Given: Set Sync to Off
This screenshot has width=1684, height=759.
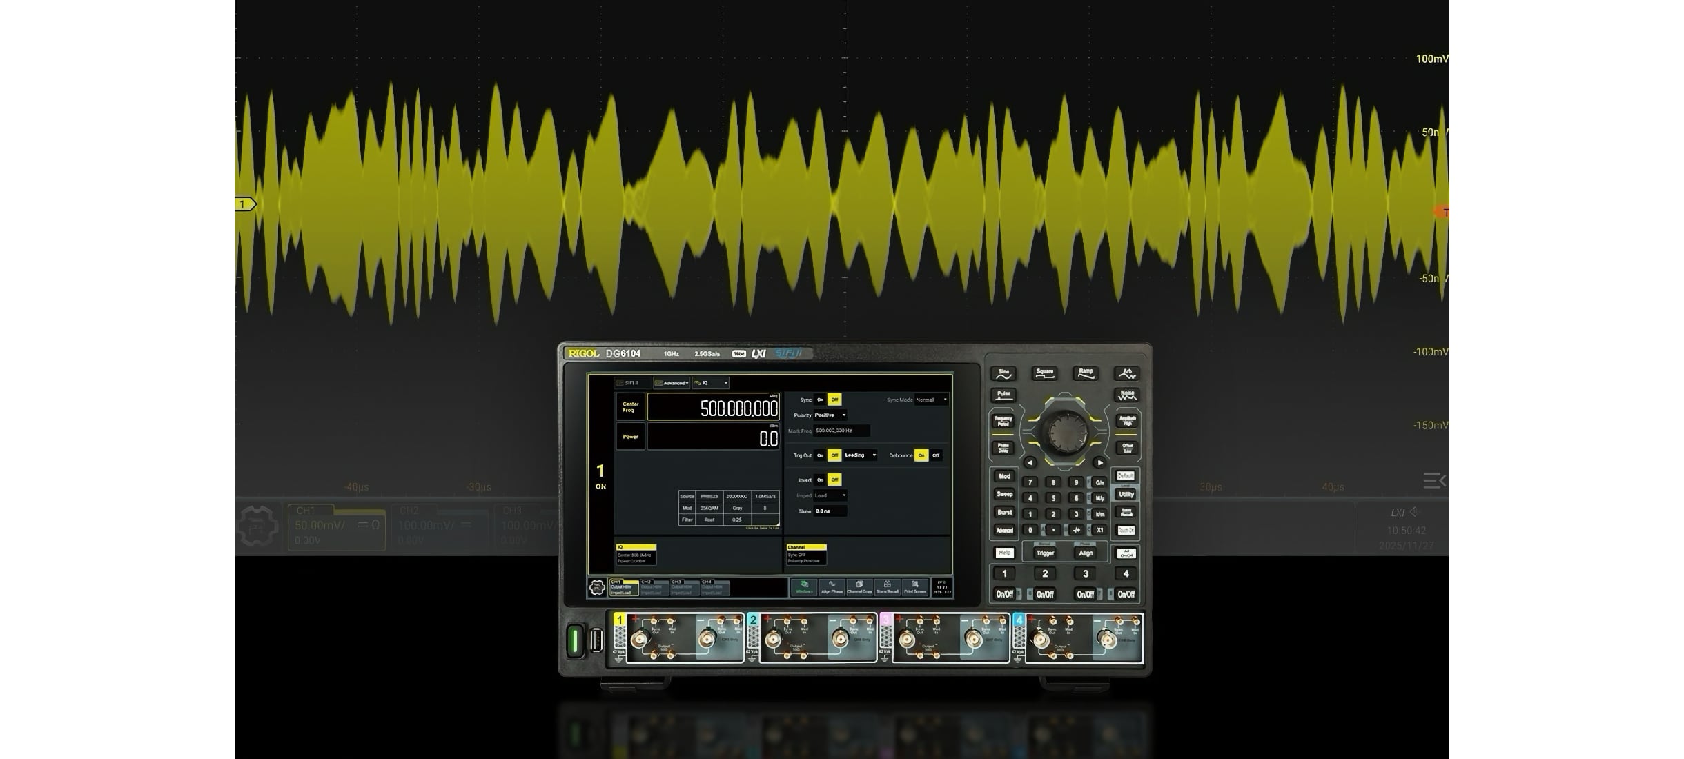Looking at the screenshot, I should tap(834, 400).
